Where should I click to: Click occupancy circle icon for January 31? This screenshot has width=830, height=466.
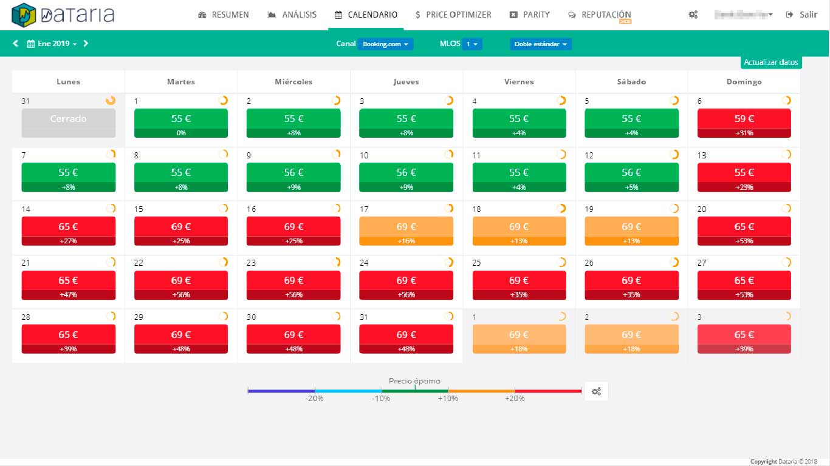pos(448,316)
